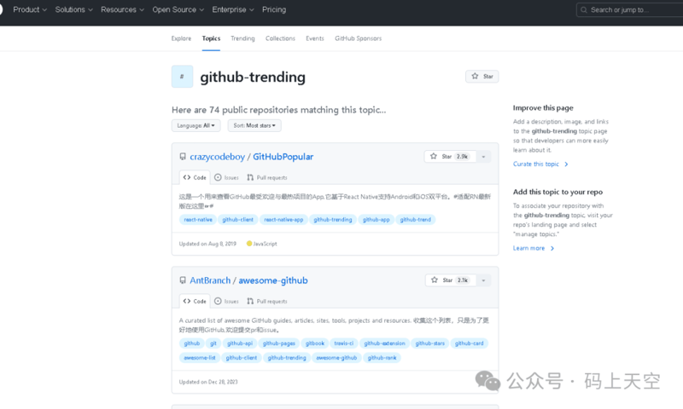The height and width of the screenshot is (409, 683).
Task: Expand star list dropdown for awesome-github
Action: point(483,280)
